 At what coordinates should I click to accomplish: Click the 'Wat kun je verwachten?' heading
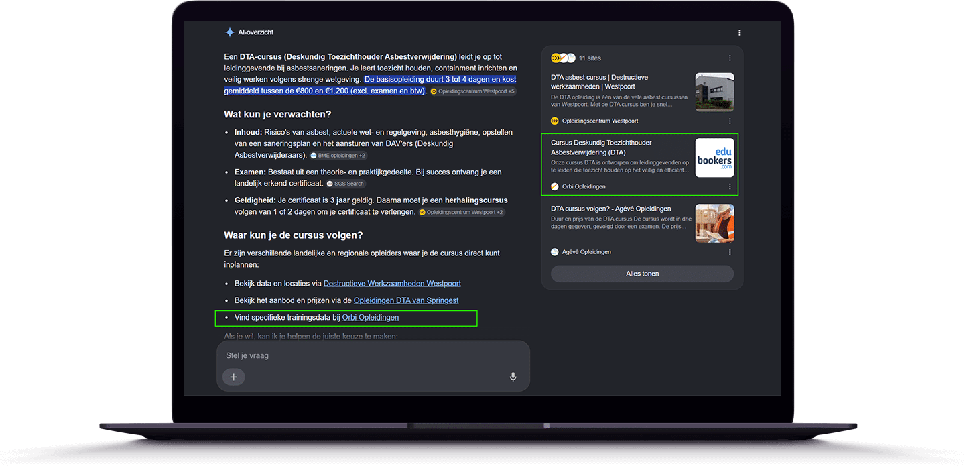click(x=277, y=115)
